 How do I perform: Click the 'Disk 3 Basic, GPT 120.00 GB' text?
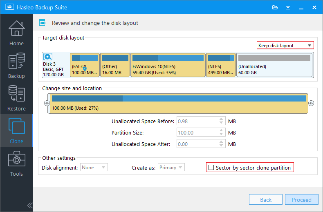coord(53,69)
